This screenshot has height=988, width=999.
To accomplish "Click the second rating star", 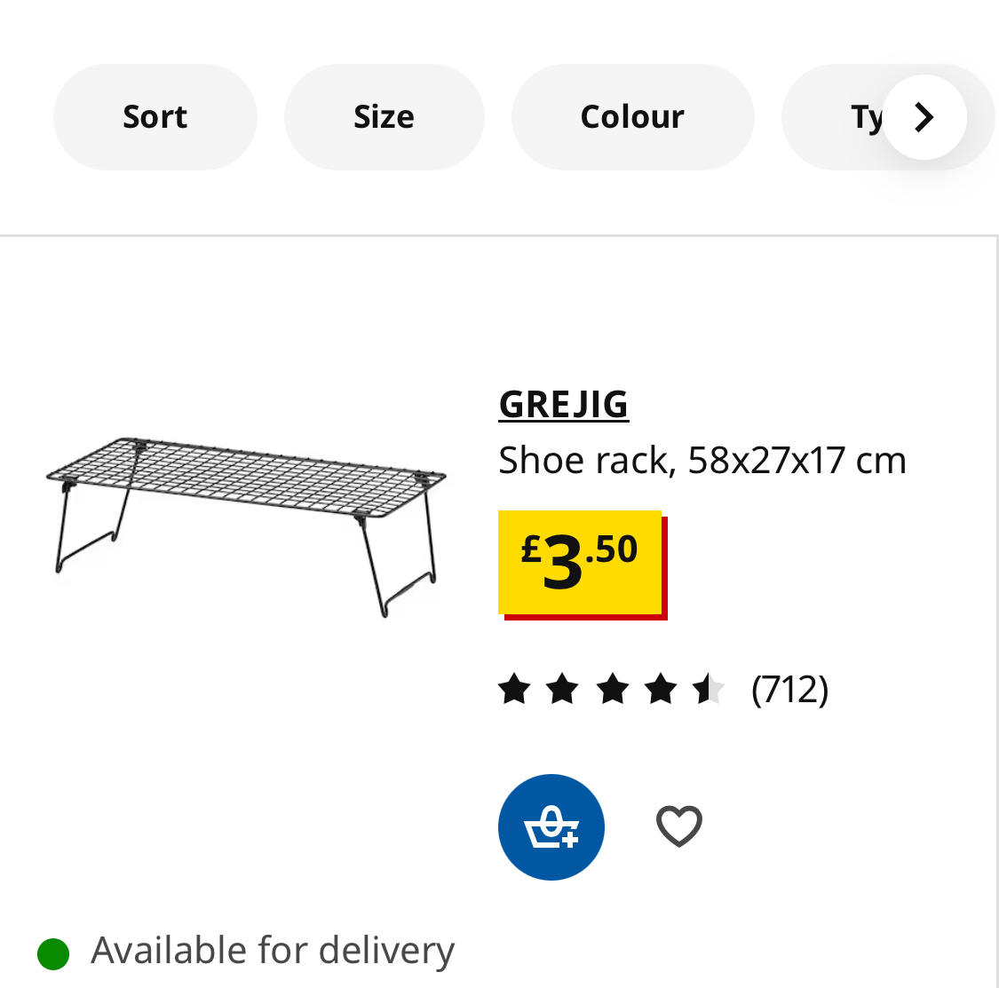I will [x=562, y=689].
